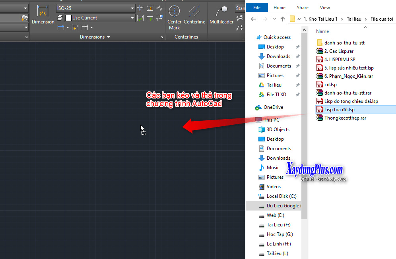Toggle the Pictures pin in Quick access
This screenshot has width=396, height=259.
click(297, 75)
